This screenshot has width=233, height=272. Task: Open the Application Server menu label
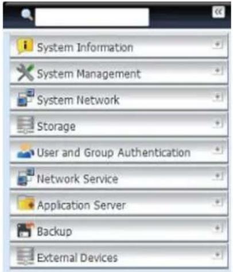pos(81,205)
